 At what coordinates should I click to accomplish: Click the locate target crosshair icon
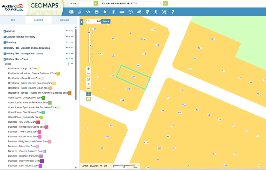(x=114, y=12)
